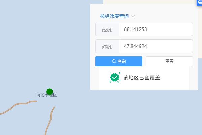
Task: Click the blue layers icon at top-right corner
Action: point(199,3)
